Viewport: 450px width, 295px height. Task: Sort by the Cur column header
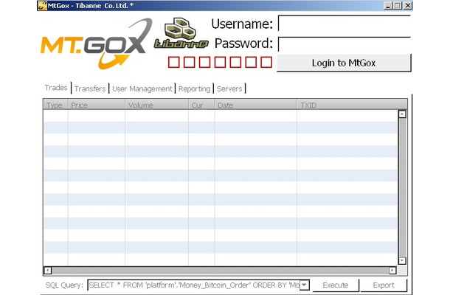pyautogui.click(x=201, y=105)
